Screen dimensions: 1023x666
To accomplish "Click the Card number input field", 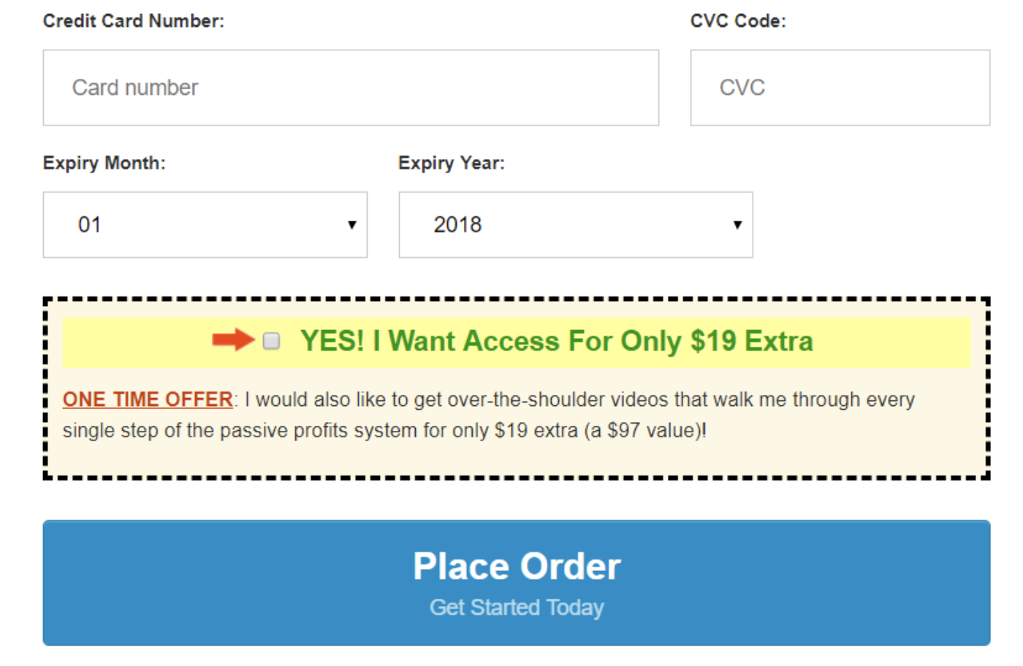I will click(x=351, y=88).
